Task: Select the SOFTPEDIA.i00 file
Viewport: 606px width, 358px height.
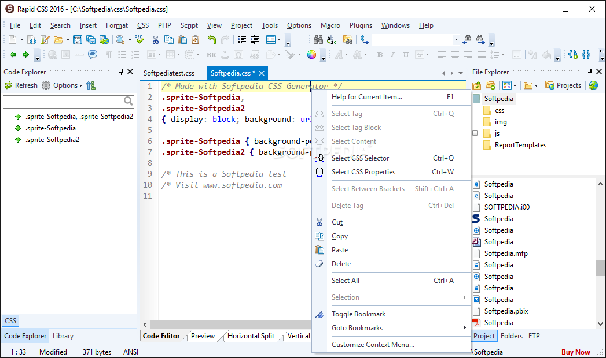Action: (506, 207)
